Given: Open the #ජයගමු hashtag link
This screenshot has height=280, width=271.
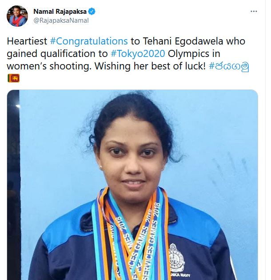Looking at the screenshot, I should click(x=229, y=66).
